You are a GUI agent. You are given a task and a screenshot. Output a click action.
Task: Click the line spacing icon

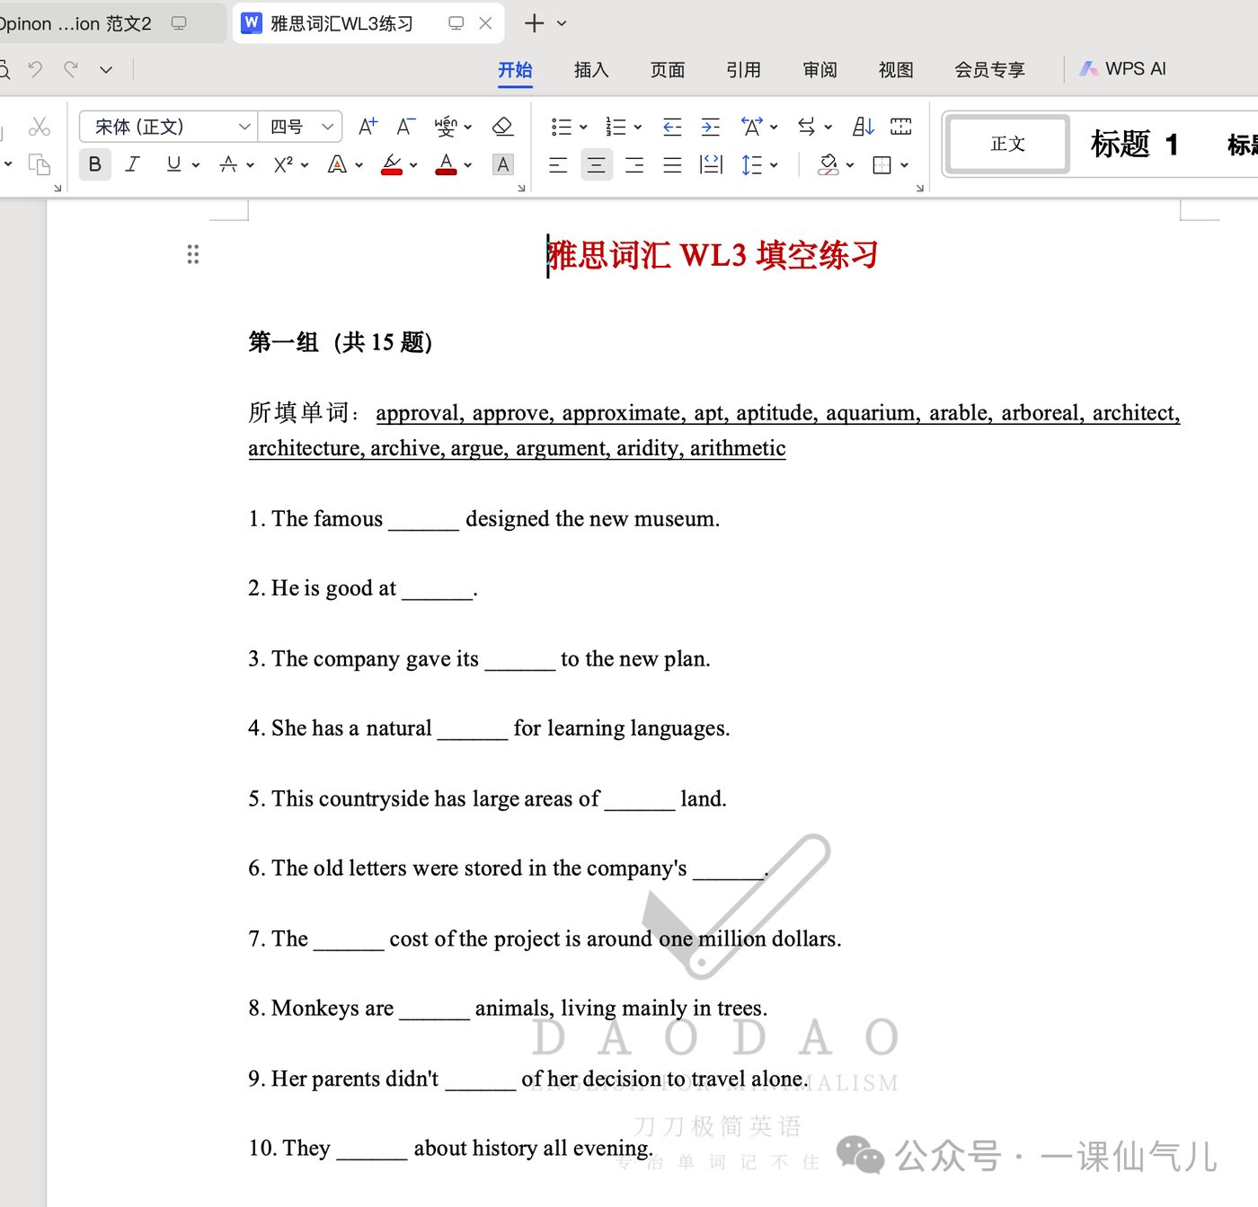[x=752, y=164]
